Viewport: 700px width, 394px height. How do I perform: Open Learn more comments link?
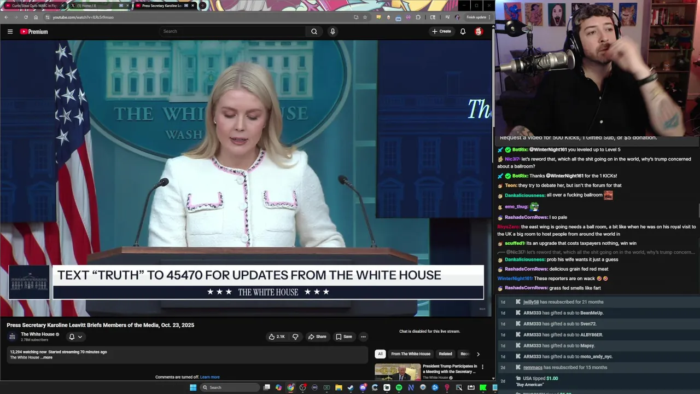tap(209, 377)
